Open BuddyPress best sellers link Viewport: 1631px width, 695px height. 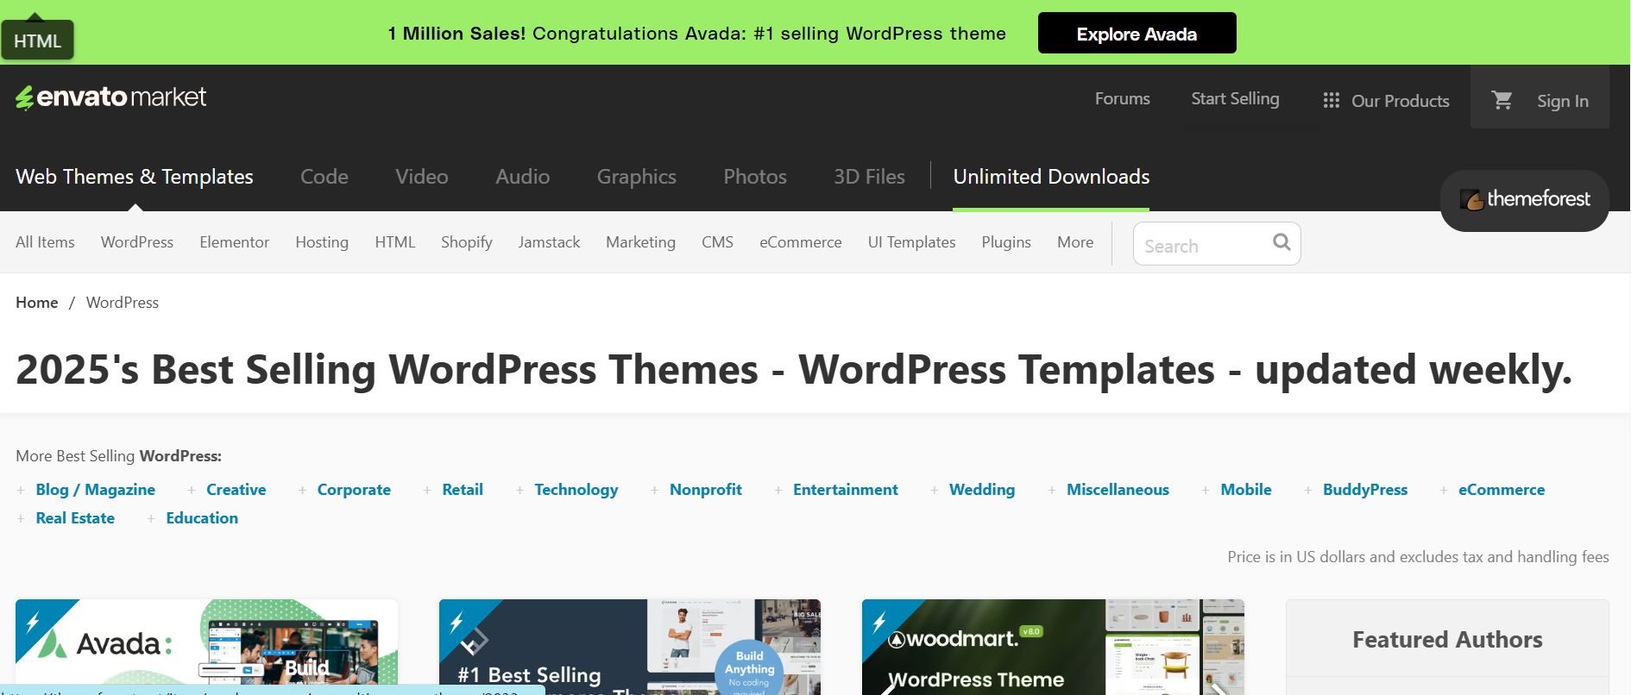[x=1365, y=490]
